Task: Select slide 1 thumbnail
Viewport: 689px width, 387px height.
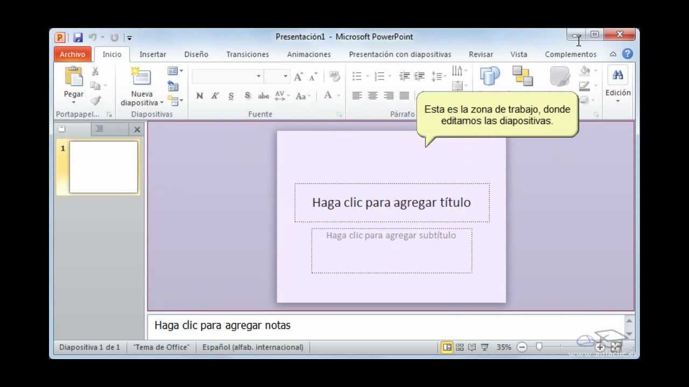Action: tap(103, 167)
